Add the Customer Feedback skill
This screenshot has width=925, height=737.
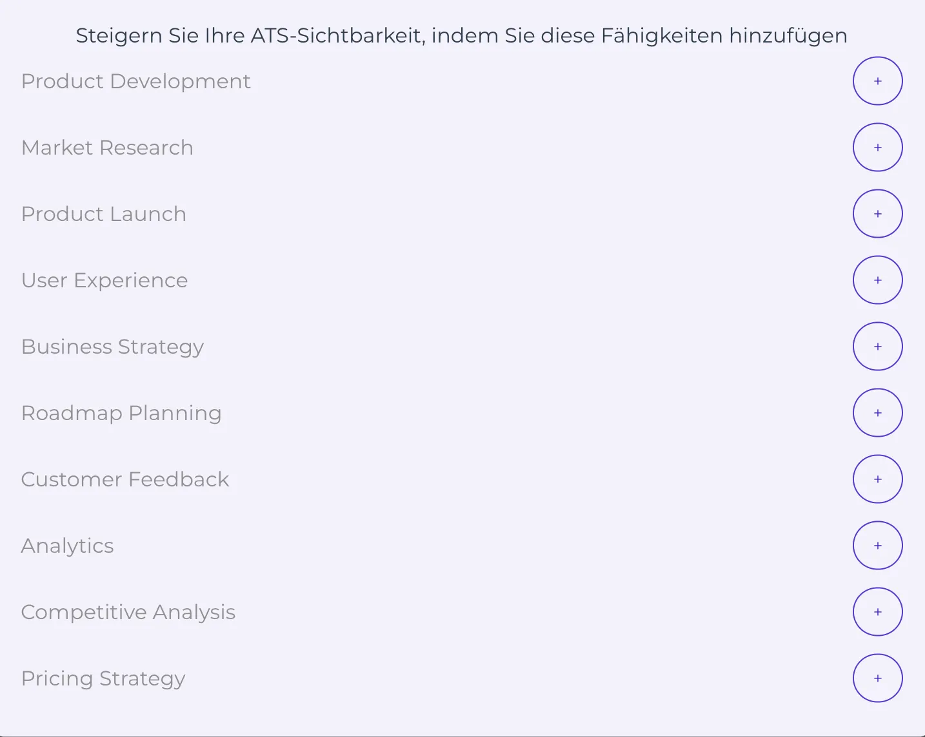[877, 479]
